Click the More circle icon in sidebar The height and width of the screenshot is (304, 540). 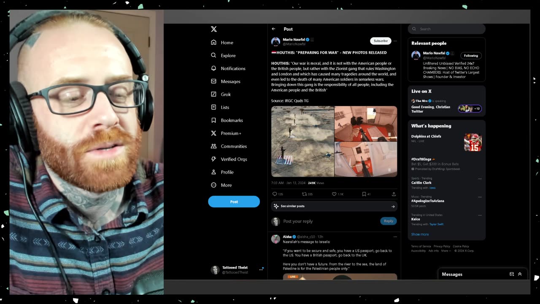pyautogui.click(x=213, y=185)
